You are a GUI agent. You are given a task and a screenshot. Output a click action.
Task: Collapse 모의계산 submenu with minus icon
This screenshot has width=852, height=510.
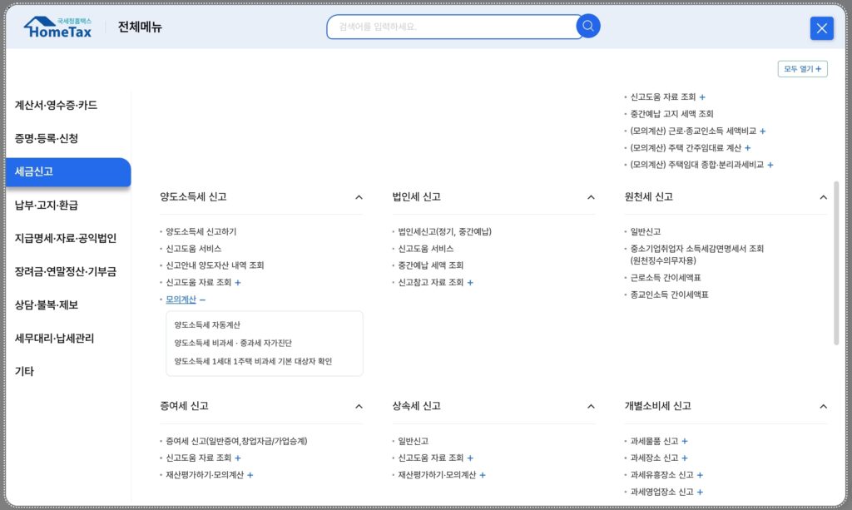202,300
